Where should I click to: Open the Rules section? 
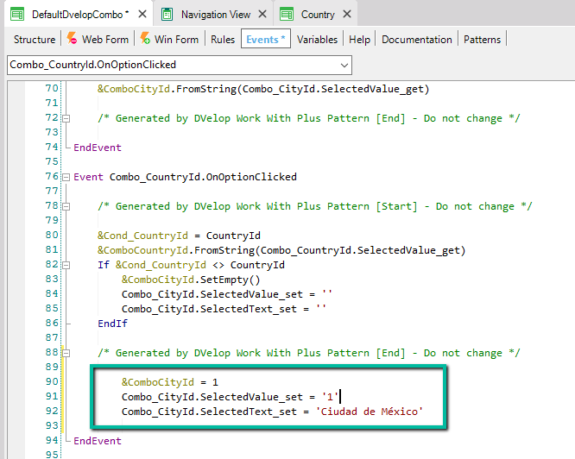pyautogui.click(x=223, y=39)
